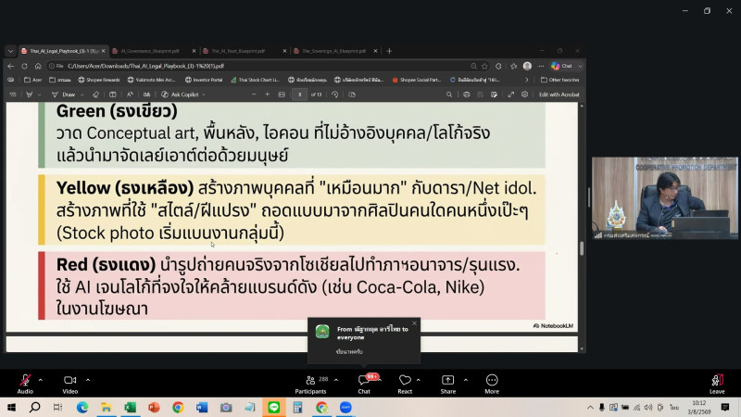Open the Participants panel
Viewport: 741px width, 417px height.
click(x=310, y=384)
